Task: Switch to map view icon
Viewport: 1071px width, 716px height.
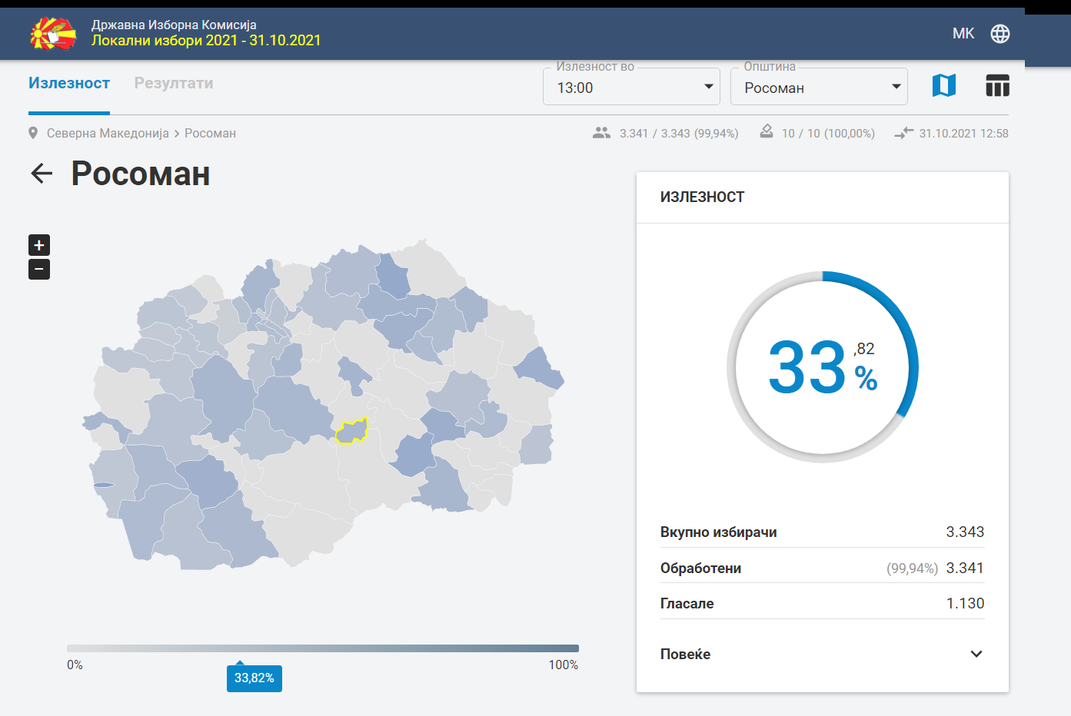Action: (x=944, y=85)
